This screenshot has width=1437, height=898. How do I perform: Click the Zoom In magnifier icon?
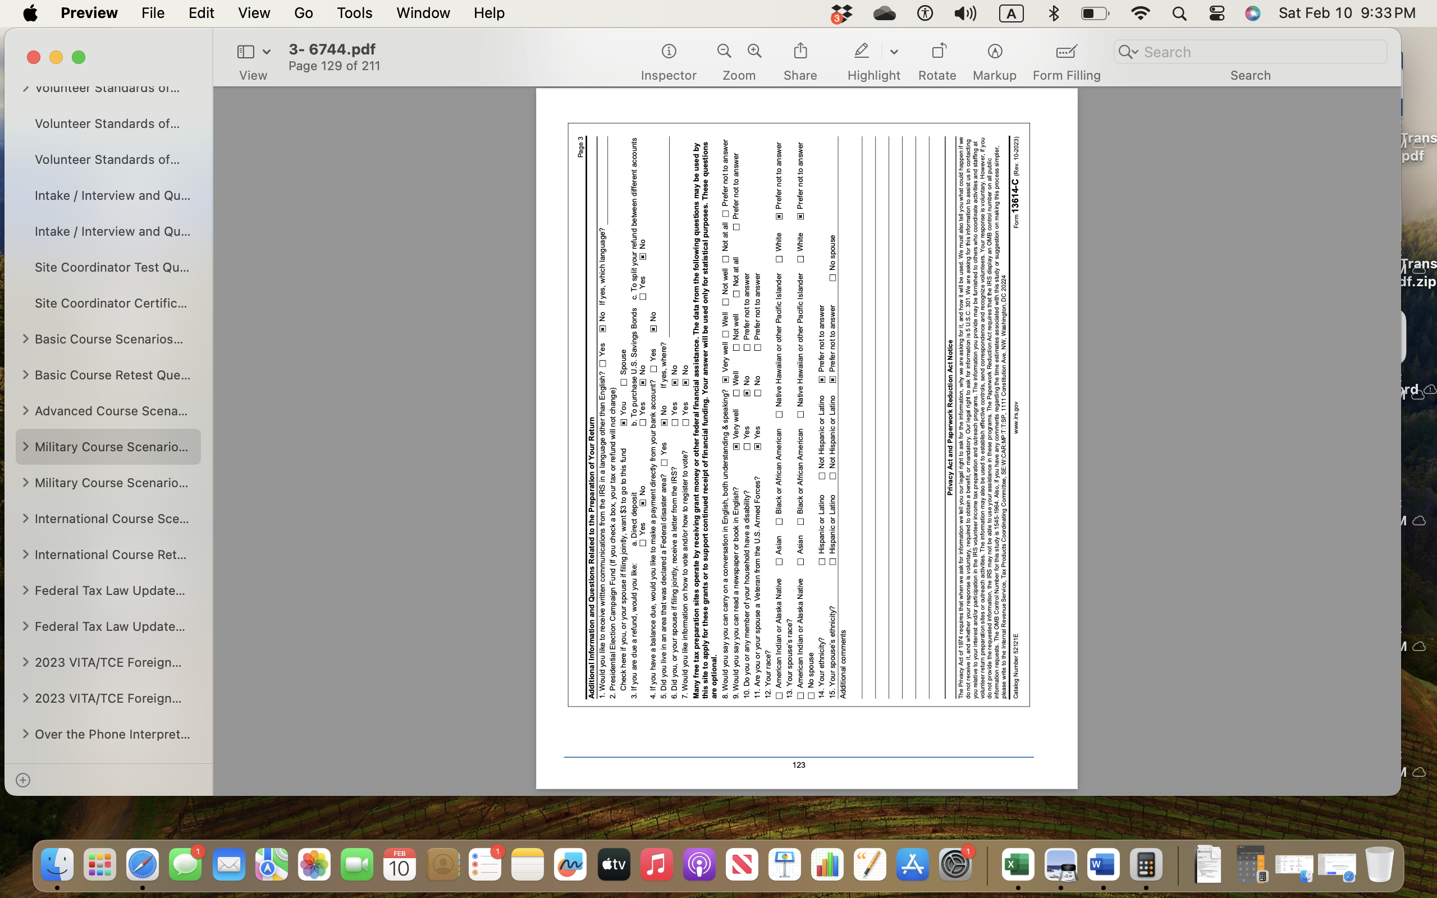[x=755, y=51]
